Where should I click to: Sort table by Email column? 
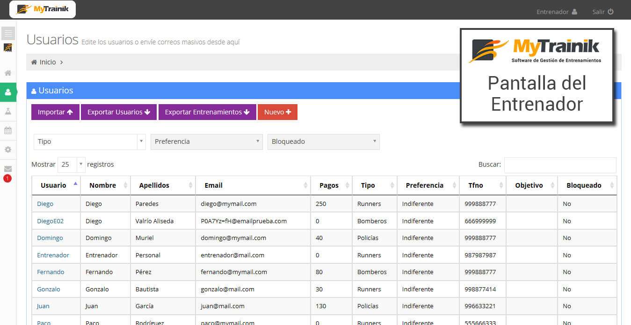click(x=253, y=185)
